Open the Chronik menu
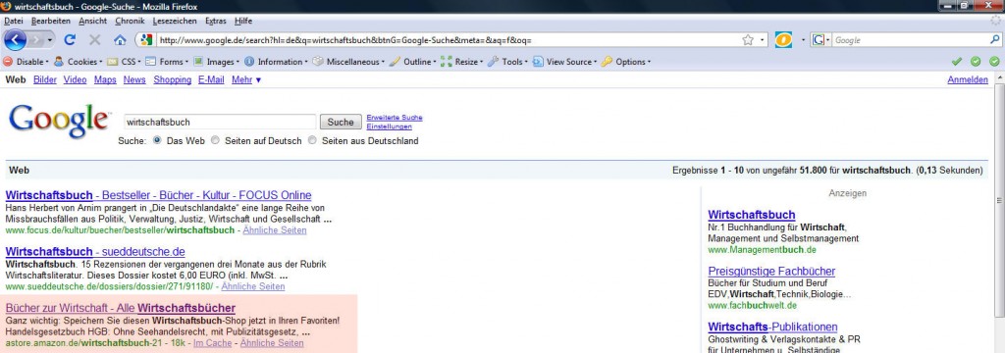Screen dimensions: 1005x353 coord(131,22)
